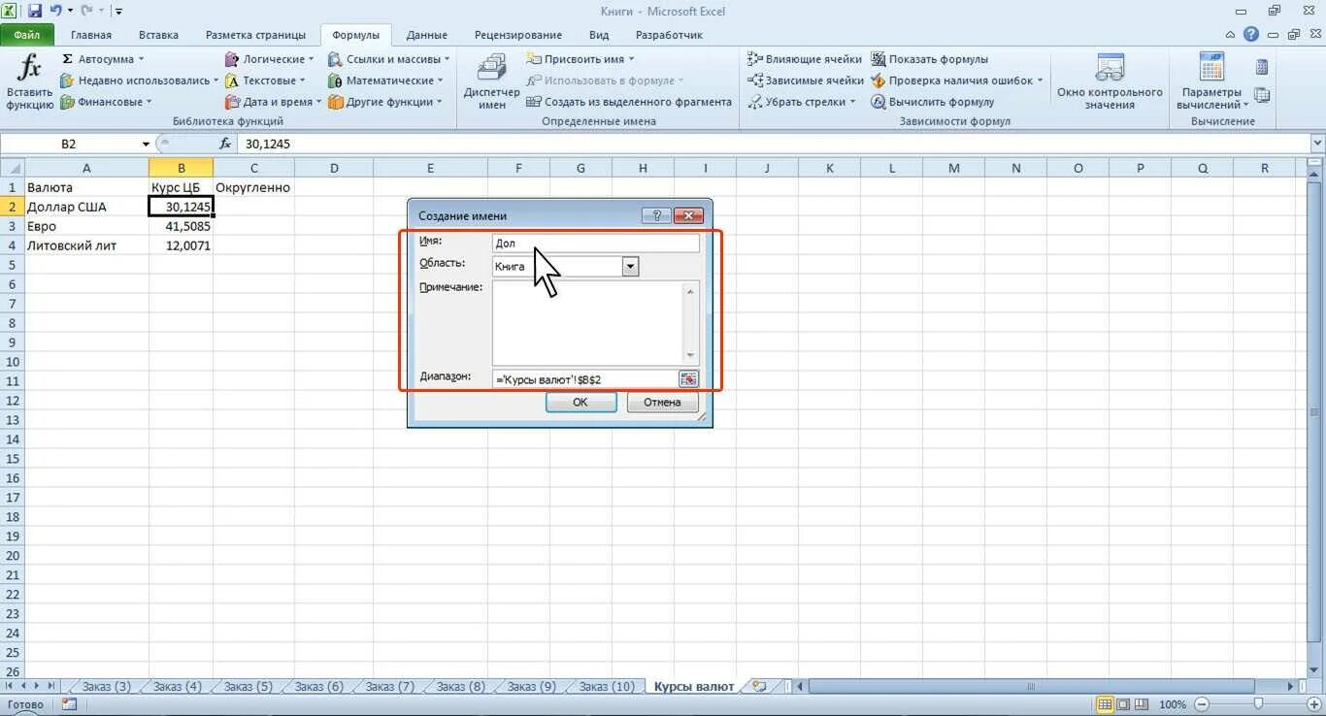The width and height of the screenshot is (1326, 716).
Task: Click Создать из выделенного фрагмента
Action: (x=629, y=102)
